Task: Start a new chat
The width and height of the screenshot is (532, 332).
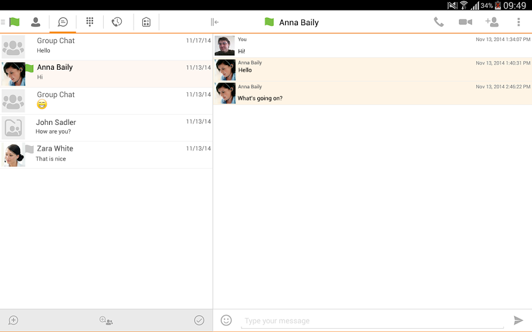Action: [x=13, y=320]
